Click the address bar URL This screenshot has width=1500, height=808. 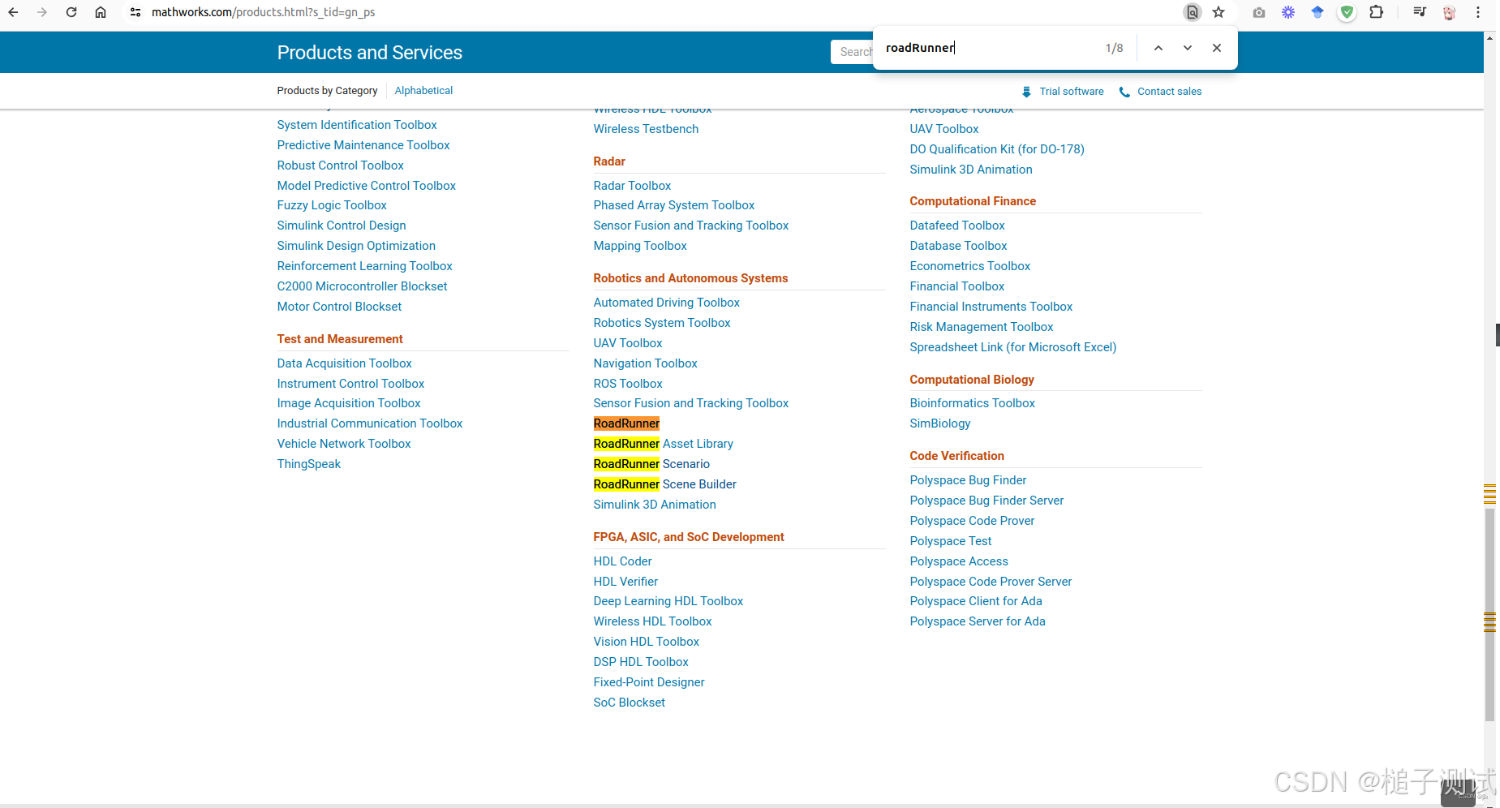tap(263, 12)
